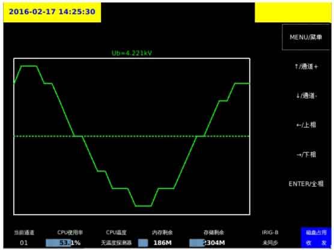Click the yellow status bar at top right

pos(293,13)
